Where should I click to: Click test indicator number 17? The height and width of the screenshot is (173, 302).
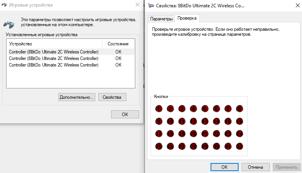(159, 134)
